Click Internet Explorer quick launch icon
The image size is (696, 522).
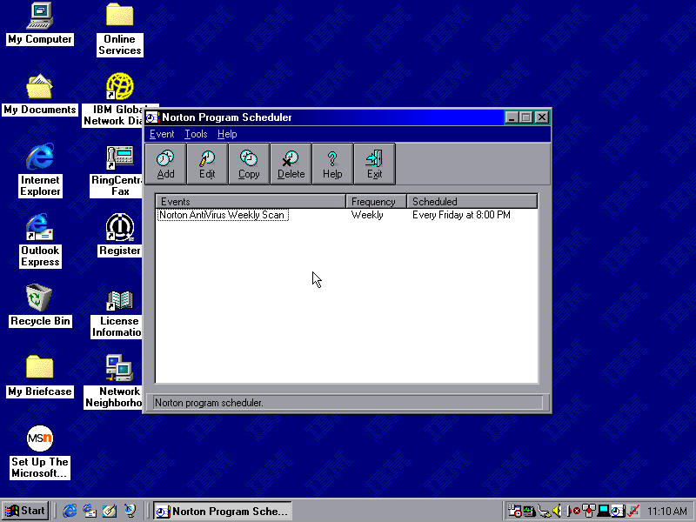click(70, 511)
